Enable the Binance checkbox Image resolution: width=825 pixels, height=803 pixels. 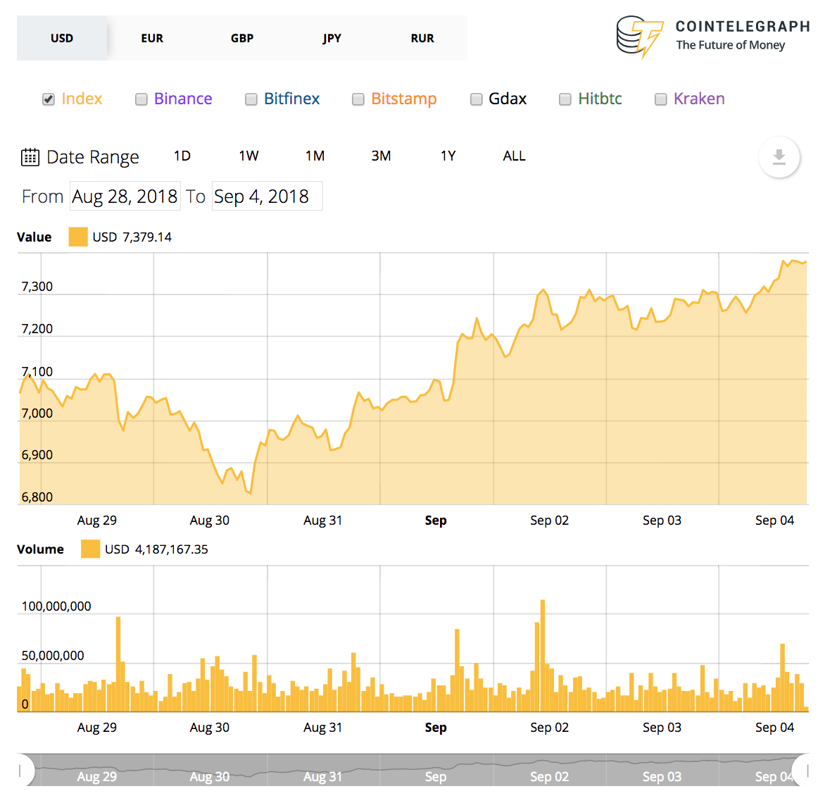(x=141, y=99)
